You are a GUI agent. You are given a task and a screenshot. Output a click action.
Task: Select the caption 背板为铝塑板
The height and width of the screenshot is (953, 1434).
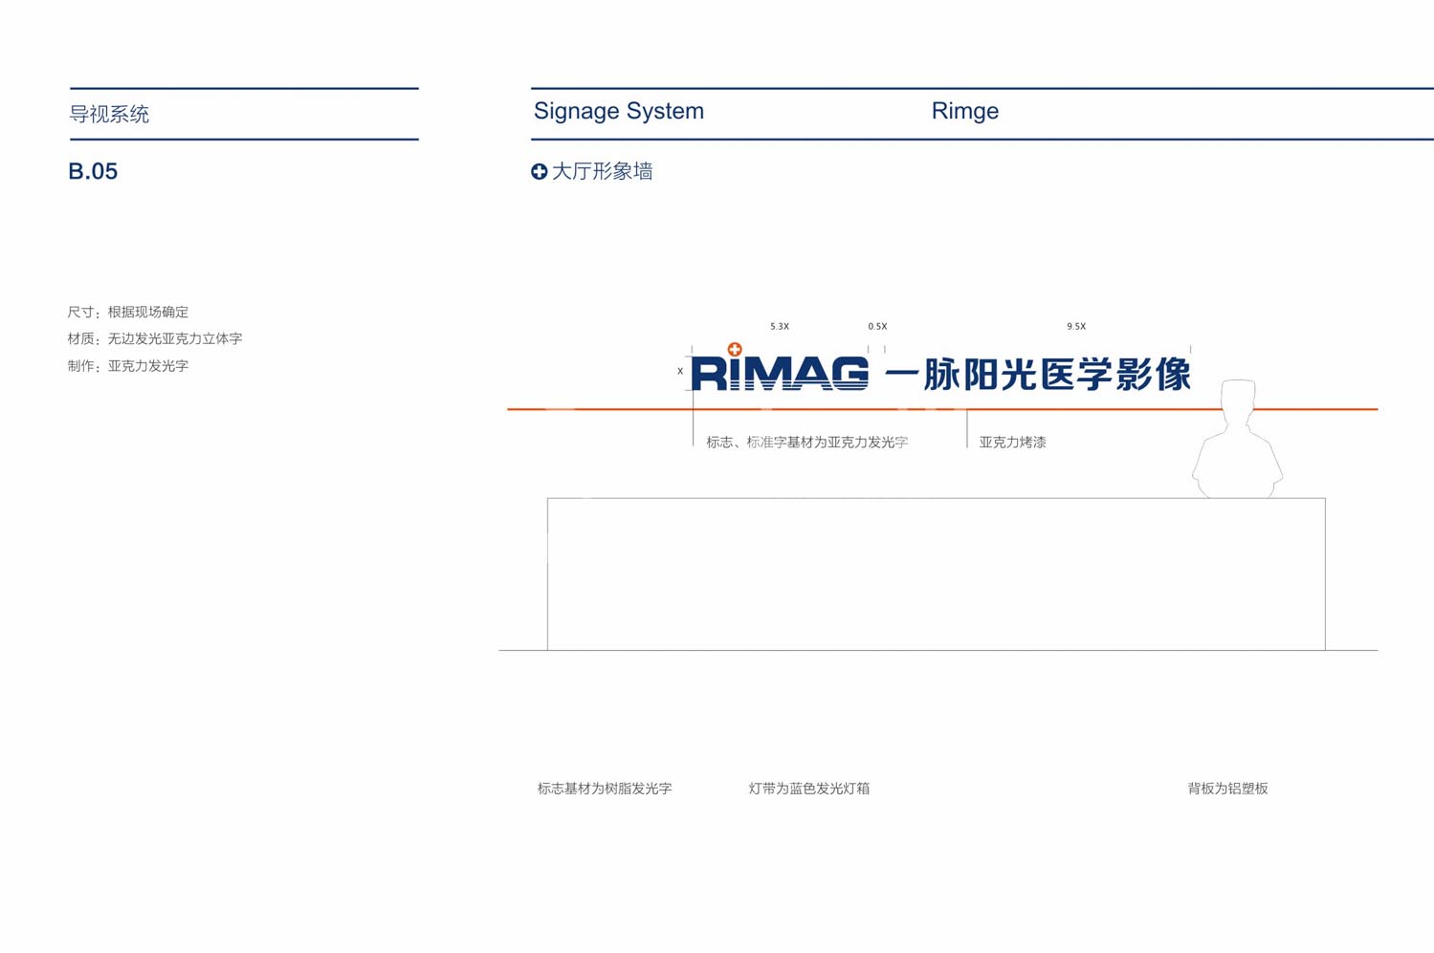tap(1227, 789)
